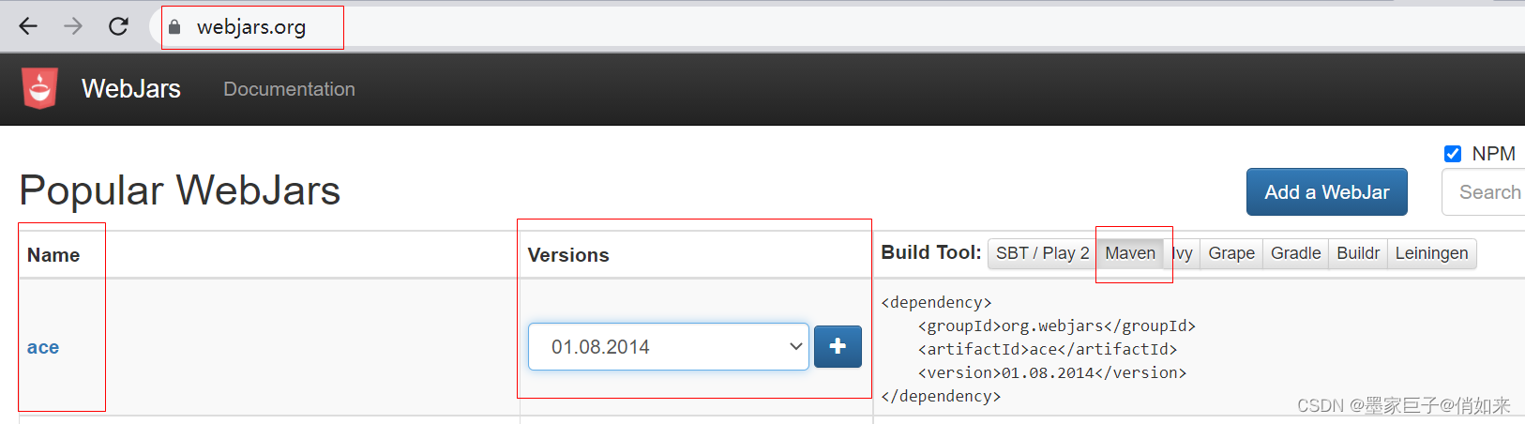Select the Ivy build tool tab

(x=1184, y=253)
